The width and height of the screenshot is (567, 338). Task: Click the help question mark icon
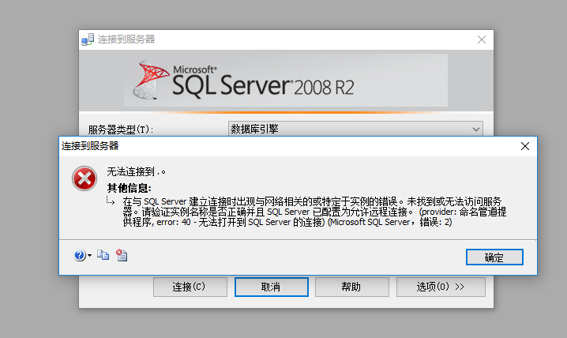coord(79,255)
